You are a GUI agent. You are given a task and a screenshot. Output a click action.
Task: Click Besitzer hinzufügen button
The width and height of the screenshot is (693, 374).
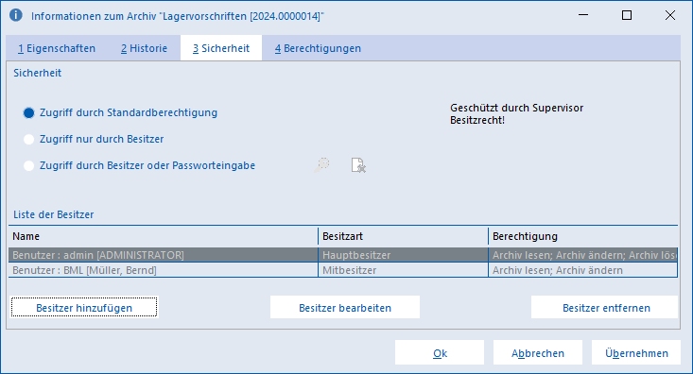pyautogui.click(x=84, y=307)
